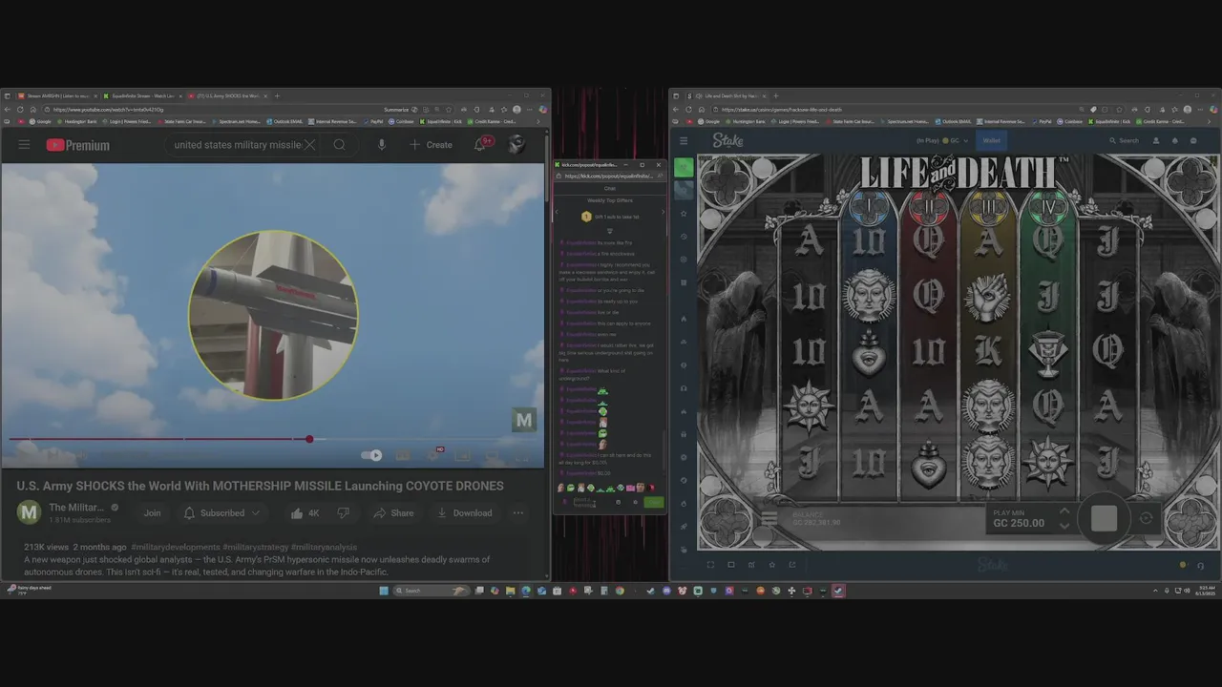The image size is (1222, 687).
Task: Open autoplay settings beside the spin button
Action: pyautogui.click(x=1146, y=518)
